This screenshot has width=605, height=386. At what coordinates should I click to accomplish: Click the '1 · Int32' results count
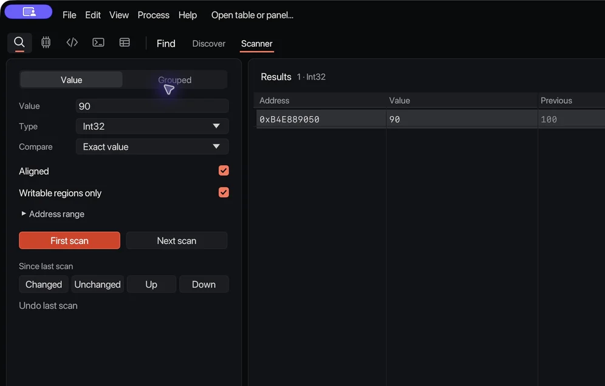(311, 76)
